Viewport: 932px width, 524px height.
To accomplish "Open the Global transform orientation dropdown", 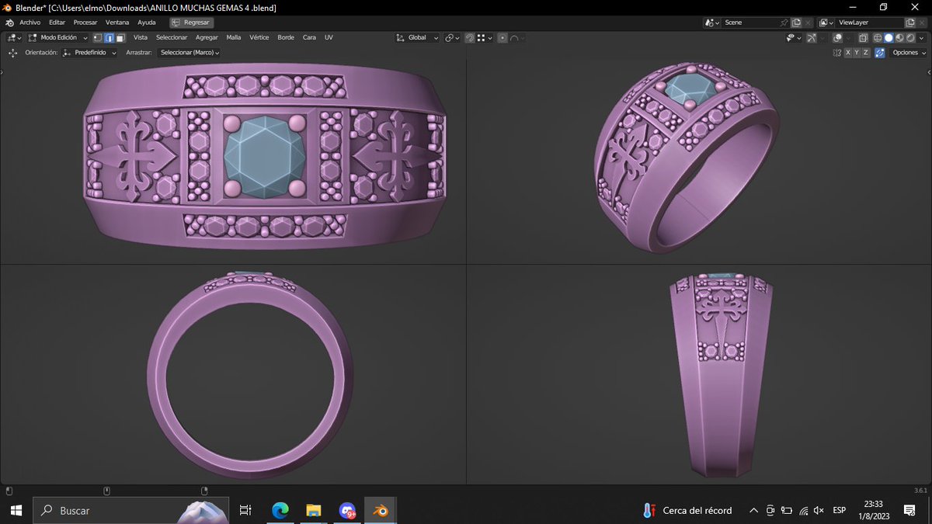I will pyautogui.click(x=417, y=38).
